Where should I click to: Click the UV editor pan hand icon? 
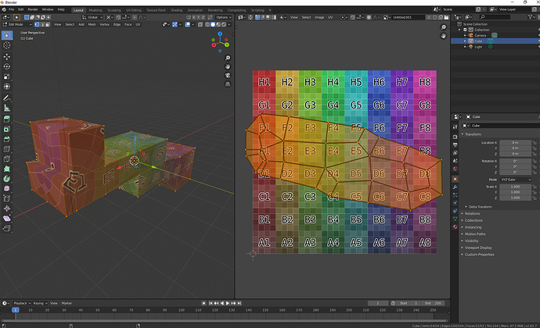tap(444, 36)
